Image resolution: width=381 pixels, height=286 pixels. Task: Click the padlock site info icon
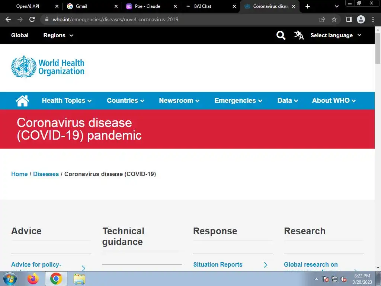point(47,19)
